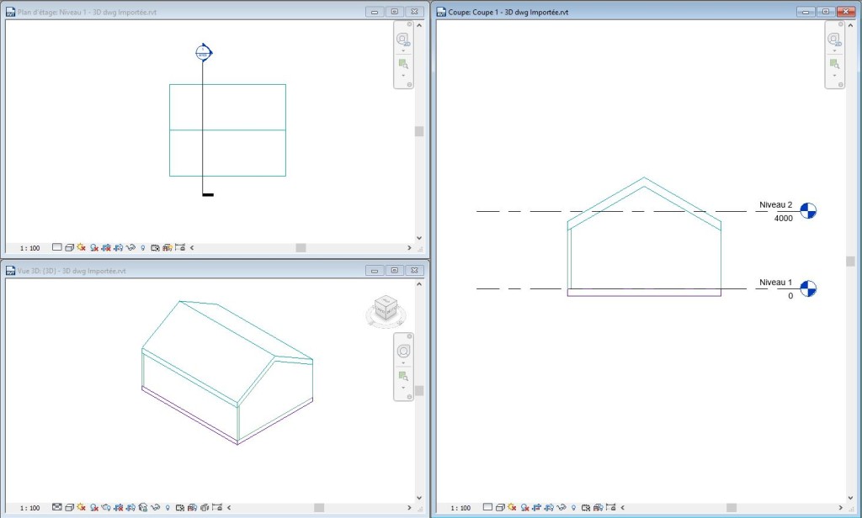Click the Niveau 2 level head symbol
Viewport: 862px width, 518px height.
click(808, 211)
